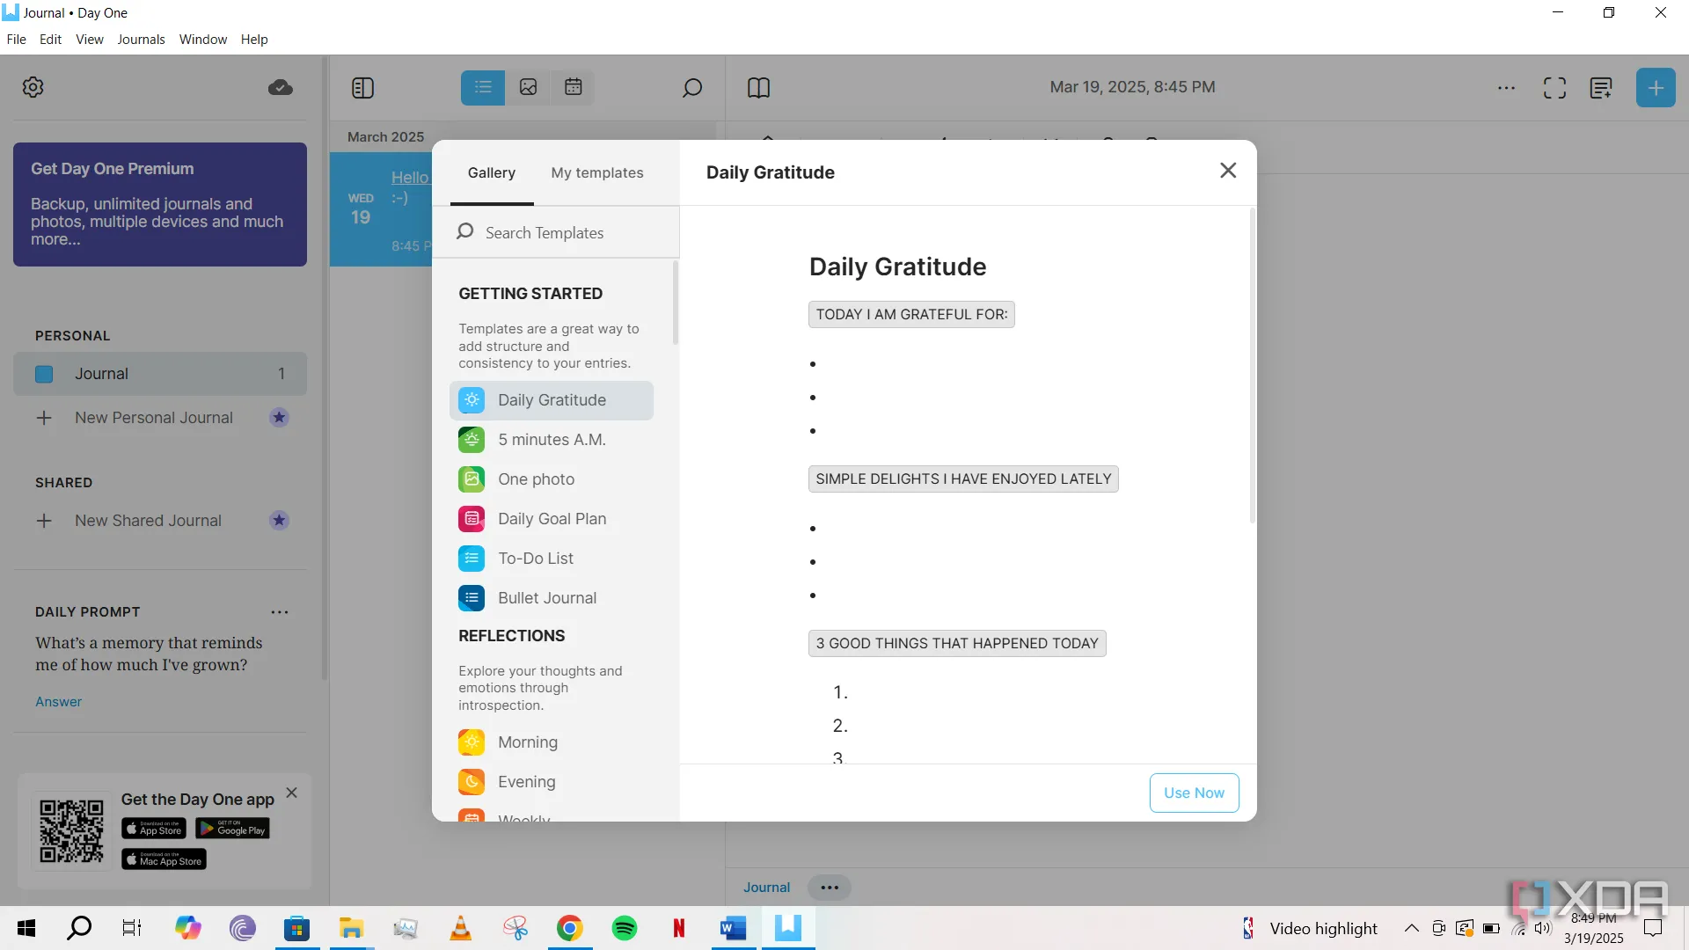Open the templates icon in toolbar
This screenshot has height=950, width=1689.
tap(1601, 88)
